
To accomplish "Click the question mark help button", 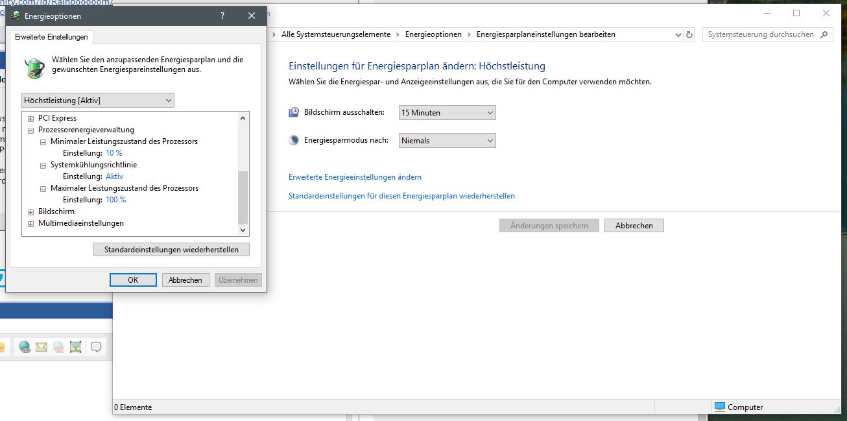I will [222, 16].
